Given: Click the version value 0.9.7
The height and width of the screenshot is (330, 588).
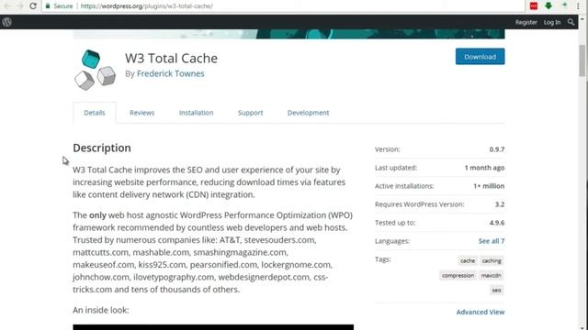Looking at the screenshot, I should 497,149.
